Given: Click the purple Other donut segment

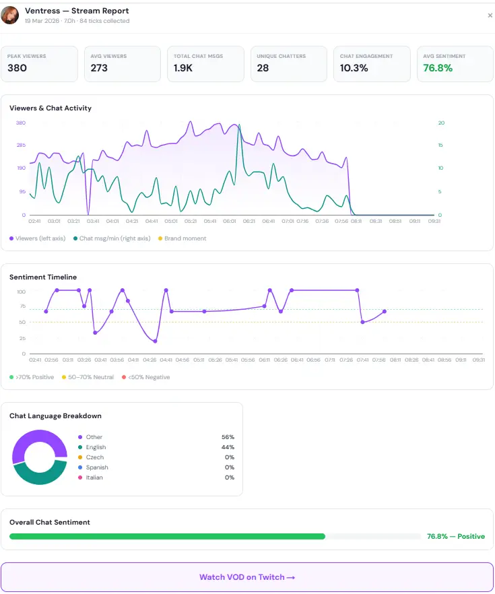Looking at the screenshot, I should coord(39,436).
